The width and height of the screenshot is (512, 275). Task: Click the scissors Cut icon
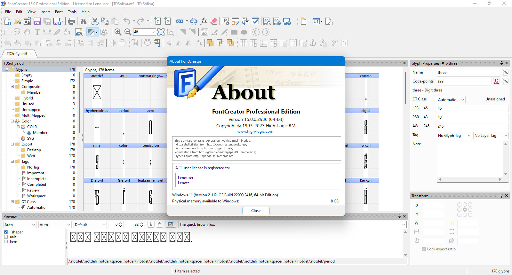click(x=95, y=21)
